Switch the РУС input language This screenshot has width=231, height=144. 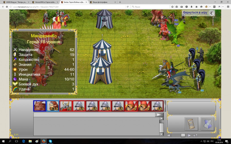point(212,141)
